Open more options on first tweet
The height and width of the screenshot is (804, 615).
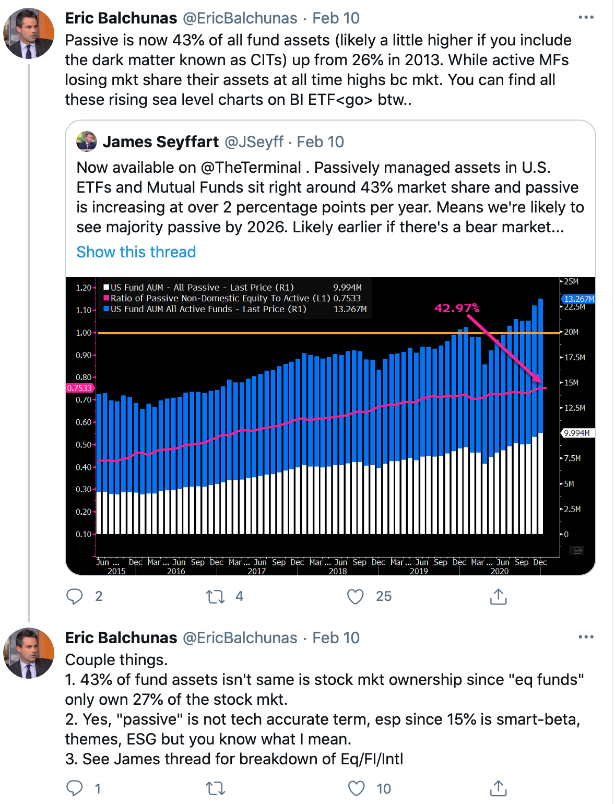coord(586,17)
